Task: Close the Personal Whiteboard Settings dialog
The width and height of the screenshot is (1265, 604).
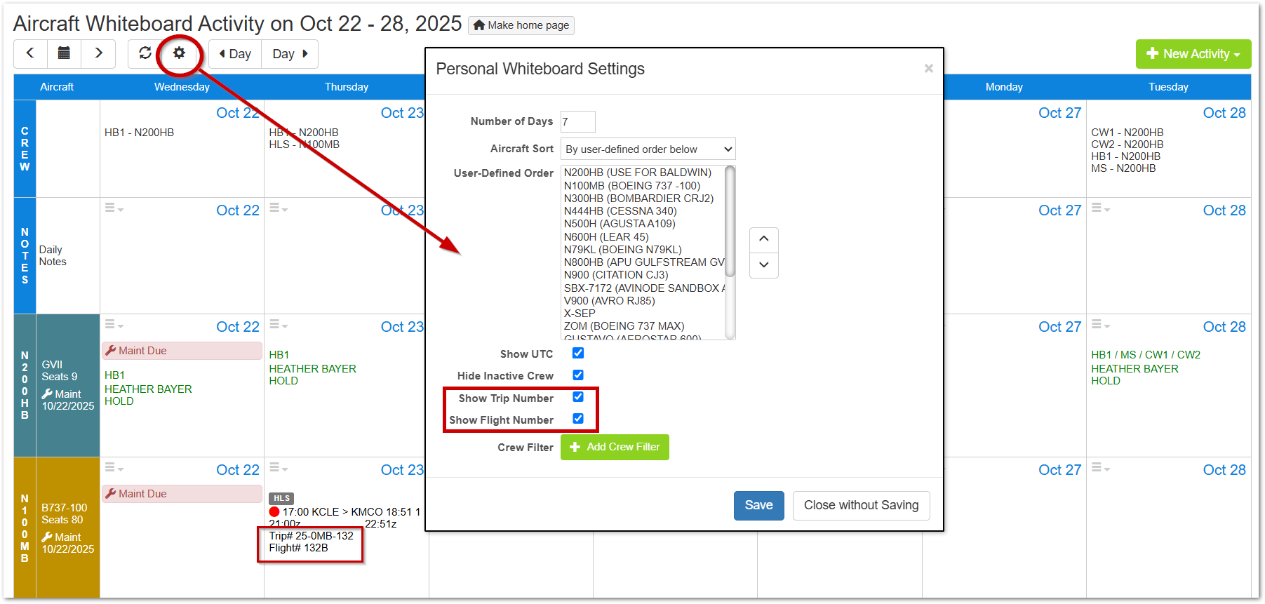Action: (x=928, y=68)
